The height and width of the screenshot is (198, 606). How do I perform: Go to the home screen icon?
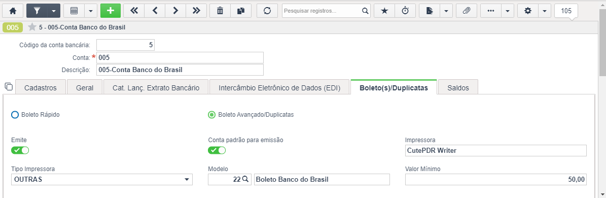point(13,11)
